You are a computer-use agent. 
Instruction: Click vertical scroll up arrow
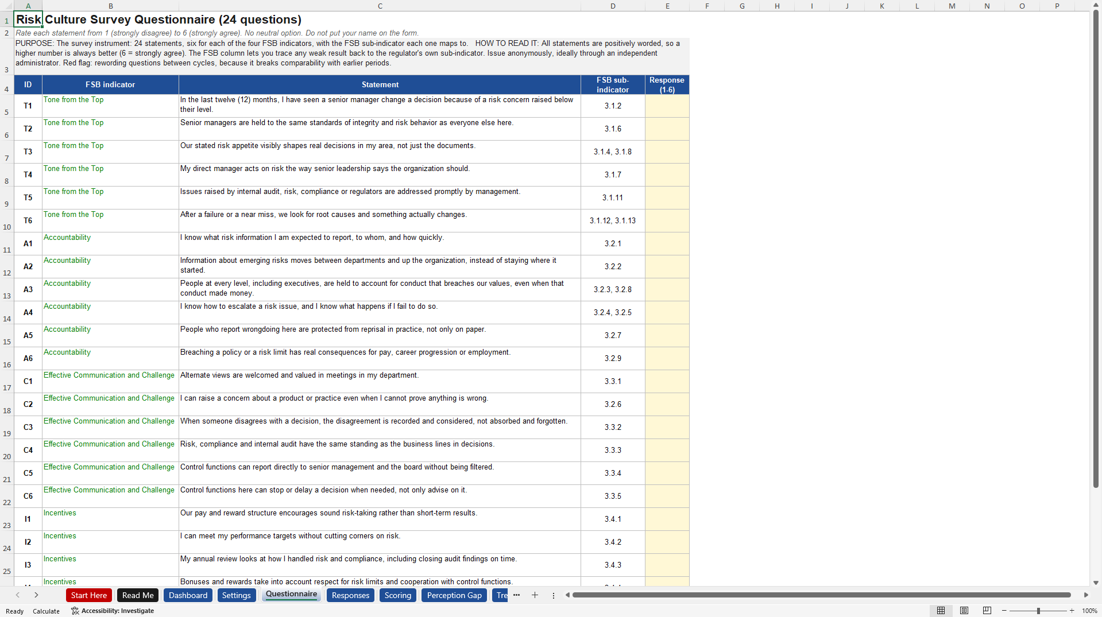point(1096,5)
